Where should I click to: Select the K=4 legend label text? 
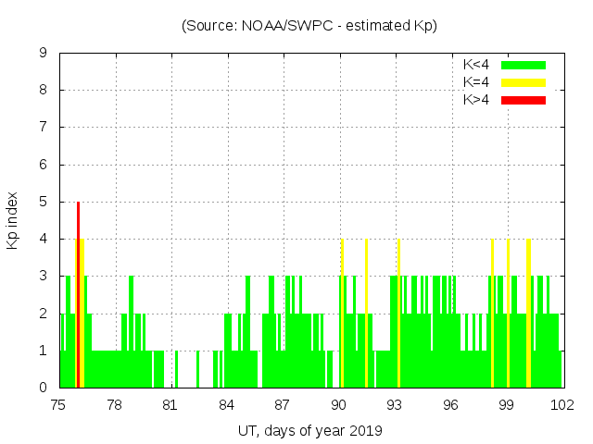476,82
